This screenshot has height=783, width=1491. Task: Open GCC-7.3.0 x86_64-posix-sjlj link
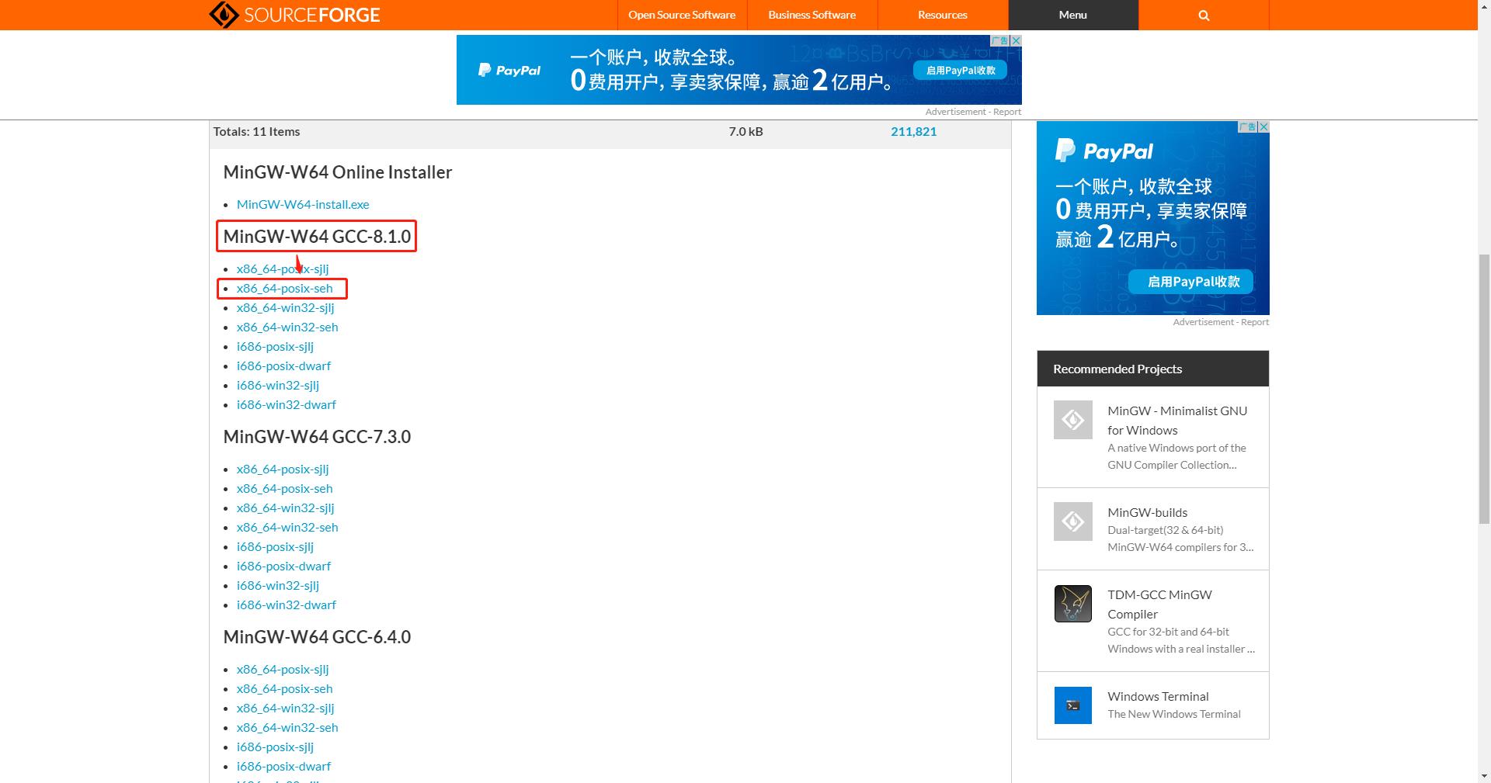(x=283, y=469)
